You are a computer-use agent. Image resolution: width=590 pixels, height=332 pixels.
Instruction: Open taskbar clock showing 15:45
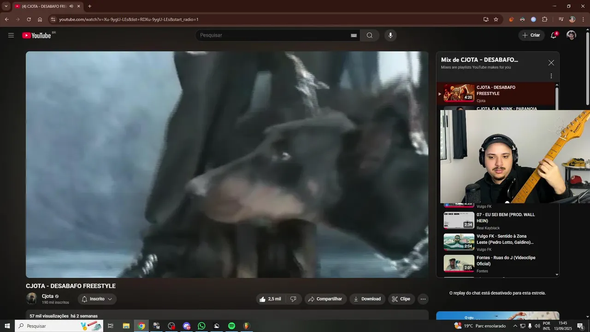coord(563,326)
